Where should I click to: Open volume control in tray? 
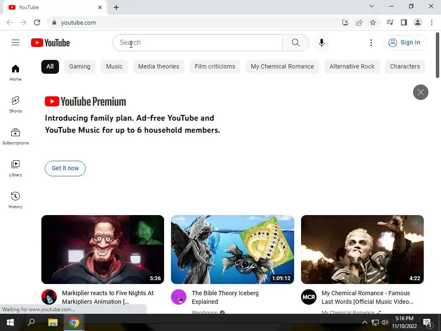385,322
